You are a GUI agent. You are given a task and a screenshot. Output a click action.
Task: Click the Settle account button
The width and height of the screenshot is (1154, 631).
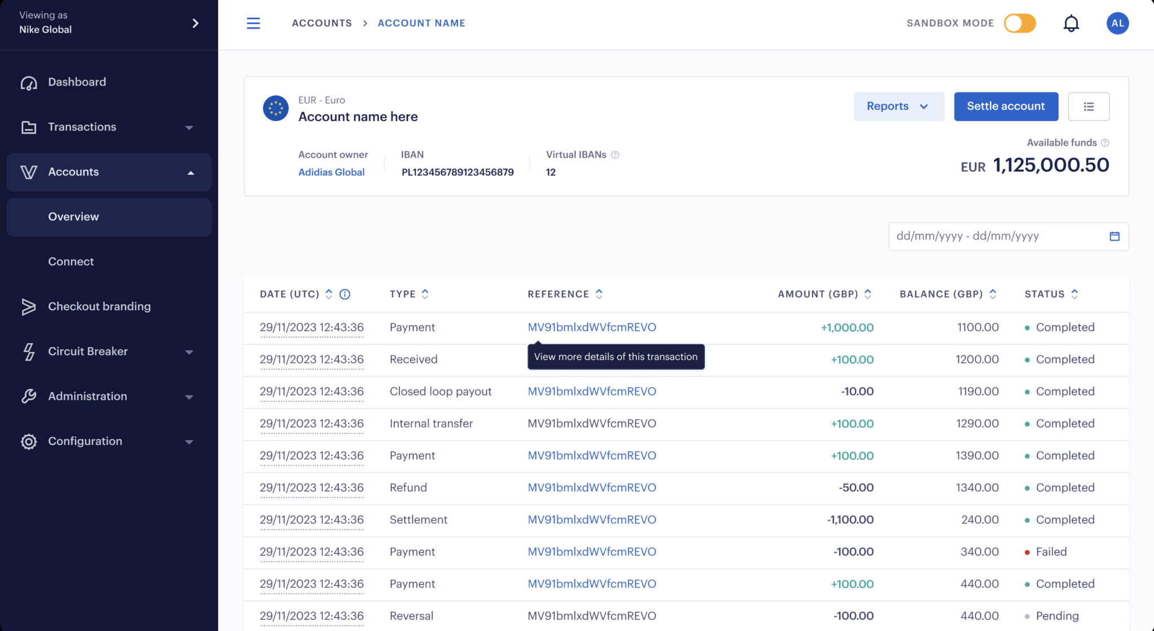pos(1006,106)
